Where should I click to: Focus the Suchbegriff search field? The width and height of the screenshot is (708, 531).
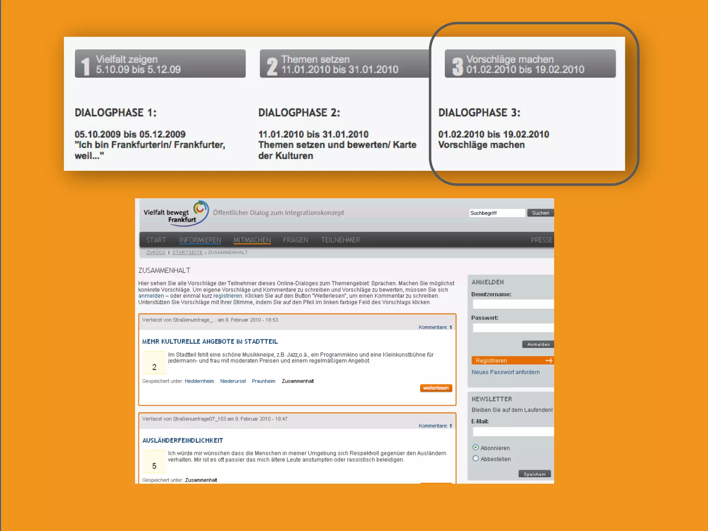tap(496, 213)
